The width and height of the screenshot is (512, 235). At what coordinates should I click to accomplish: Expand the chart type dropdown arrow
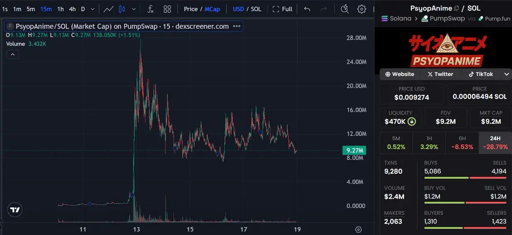pyautogui.click(x=134, y=9)
